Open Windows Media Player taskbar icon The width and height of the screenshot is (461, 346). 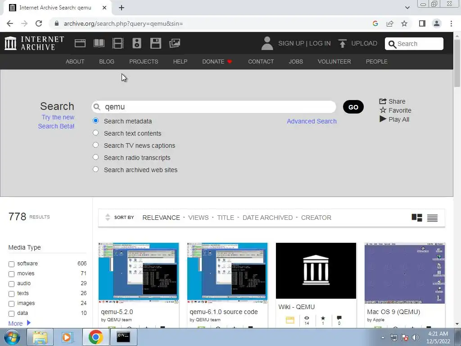(x=67, y=337)
